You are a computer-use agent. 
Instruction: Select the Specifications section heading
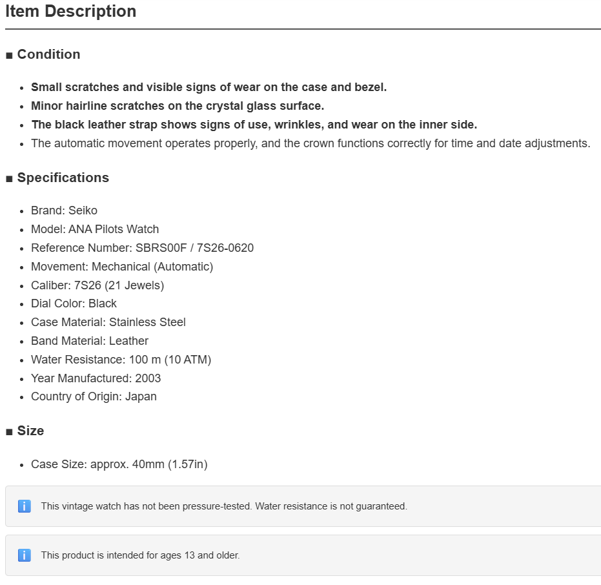point(63,178)
